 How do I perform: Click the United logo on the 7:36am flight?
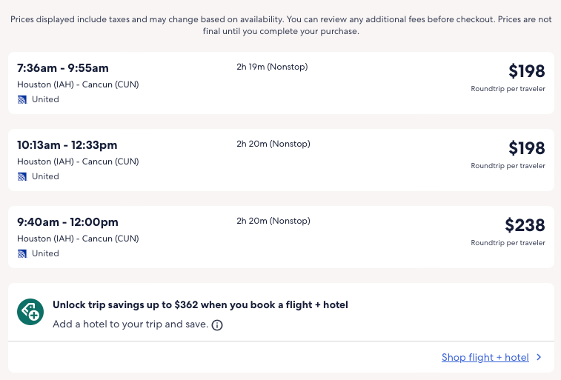point(22,99)
